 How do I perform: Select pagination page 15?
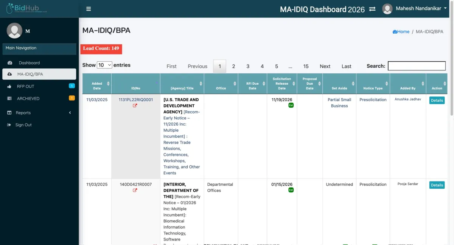(306, 66)
